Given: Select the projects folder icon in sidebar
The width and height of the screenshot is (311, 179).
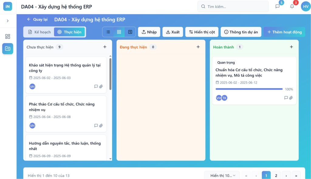Looking at the screenshot, I should [7, 48].
